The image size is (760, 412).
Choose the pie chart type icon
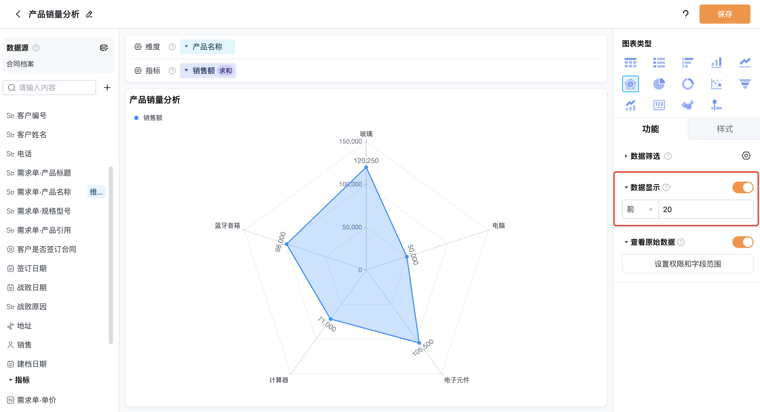[659, 84]
